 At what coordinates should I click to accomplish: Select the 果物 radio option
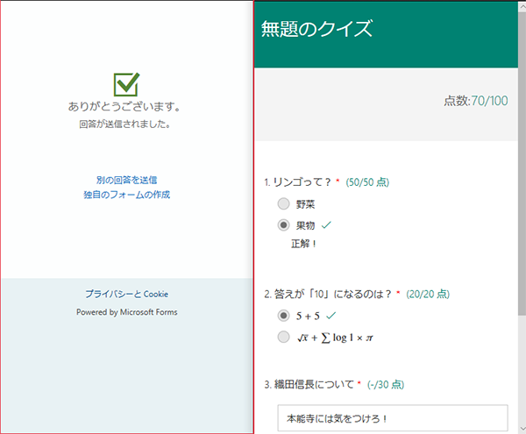coord(283,225)
